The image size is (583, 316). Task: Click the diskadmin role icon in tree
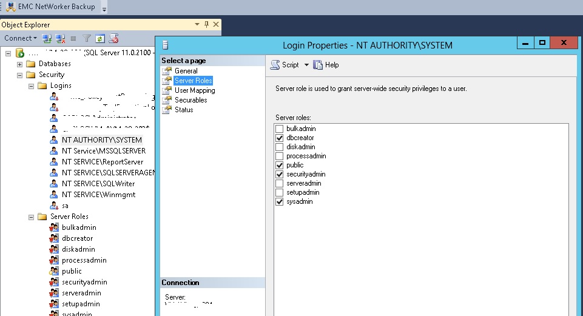pyautogui.click(x=54, y=249)
